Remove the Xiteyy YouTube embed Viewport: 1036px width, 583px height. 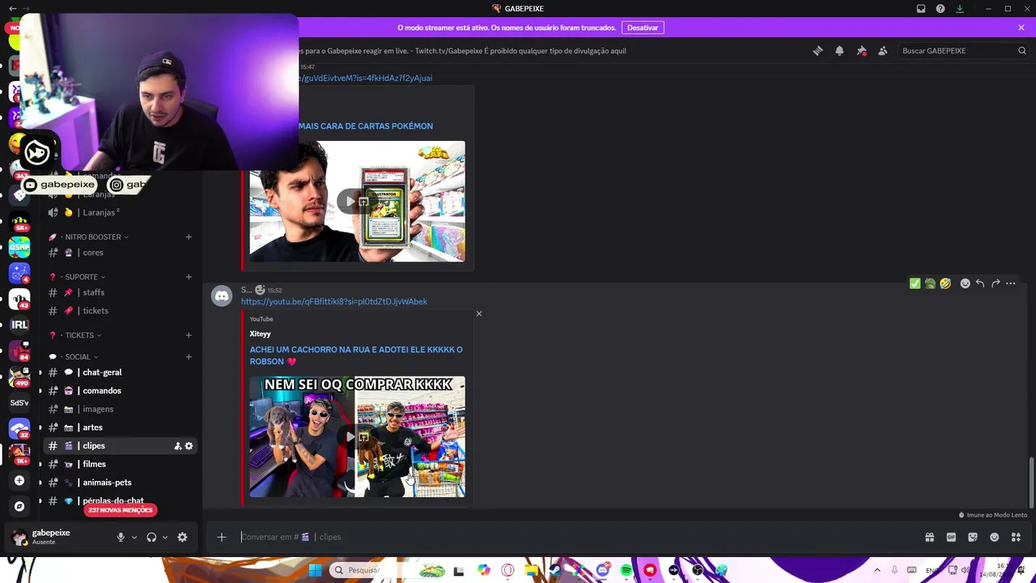coord(479,313)
